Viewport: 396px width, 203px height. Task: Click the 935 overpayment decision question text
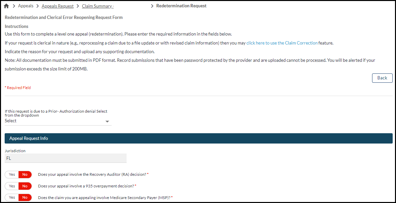(86, 186)
